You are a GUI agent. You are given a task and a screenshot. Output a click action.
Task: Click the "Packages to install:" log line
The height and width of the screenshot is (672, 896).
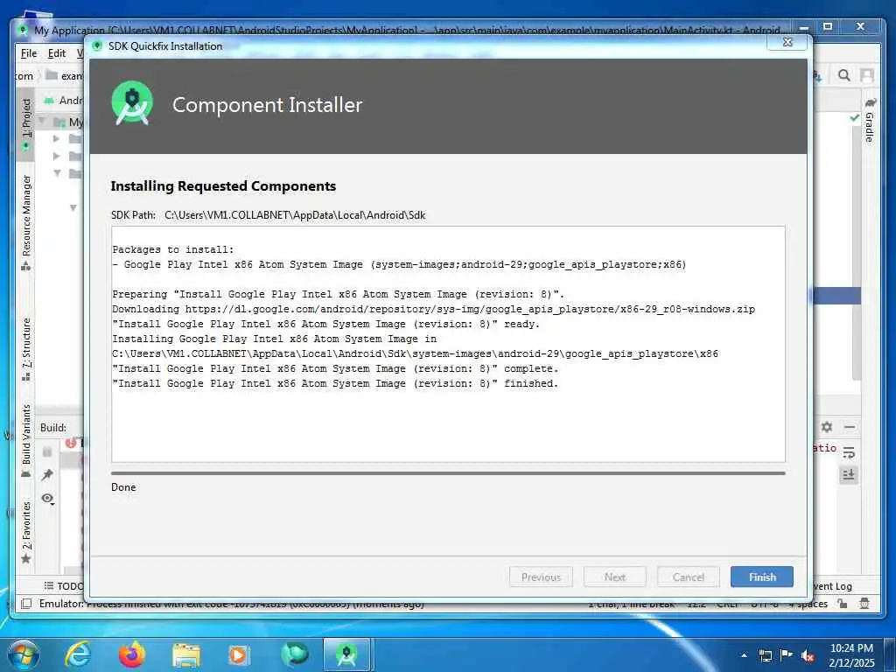[173, 249]
